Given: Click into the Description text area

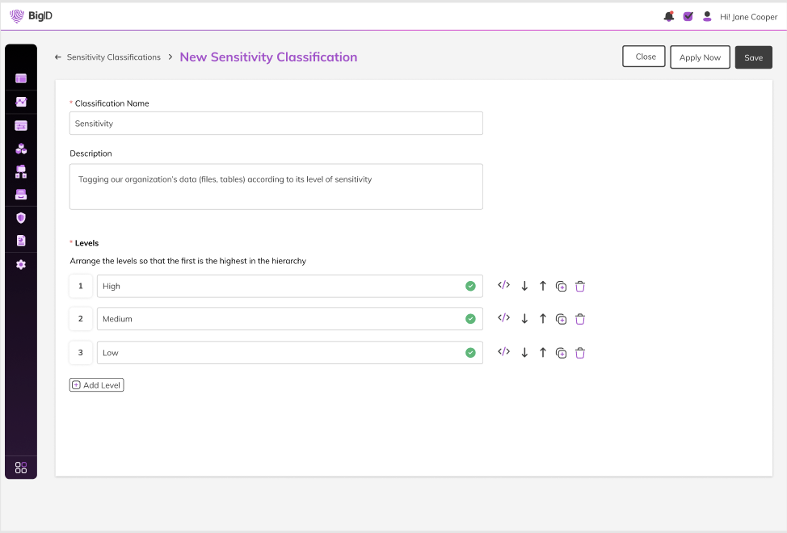Looking at the screenshot, I should 276,187.
